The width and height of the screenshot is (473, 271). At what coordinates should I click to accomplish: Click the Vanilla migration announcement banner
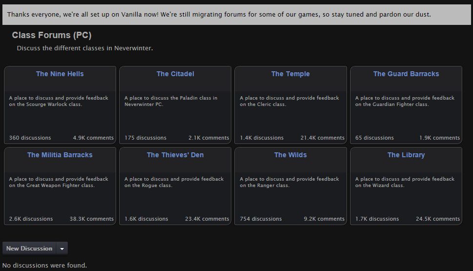point(236,15)
